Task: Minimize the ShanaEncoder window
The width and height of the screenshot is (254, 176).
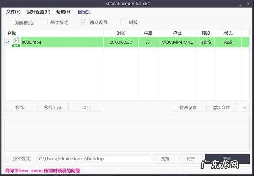Action: 241,4
